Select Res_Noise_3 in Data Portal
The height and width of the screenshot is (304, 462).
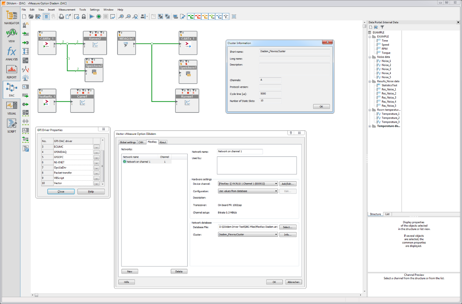click(x=389, y=98)
